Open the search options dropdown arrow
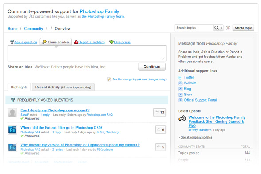The image size is (261, 174). pos(221,28)
